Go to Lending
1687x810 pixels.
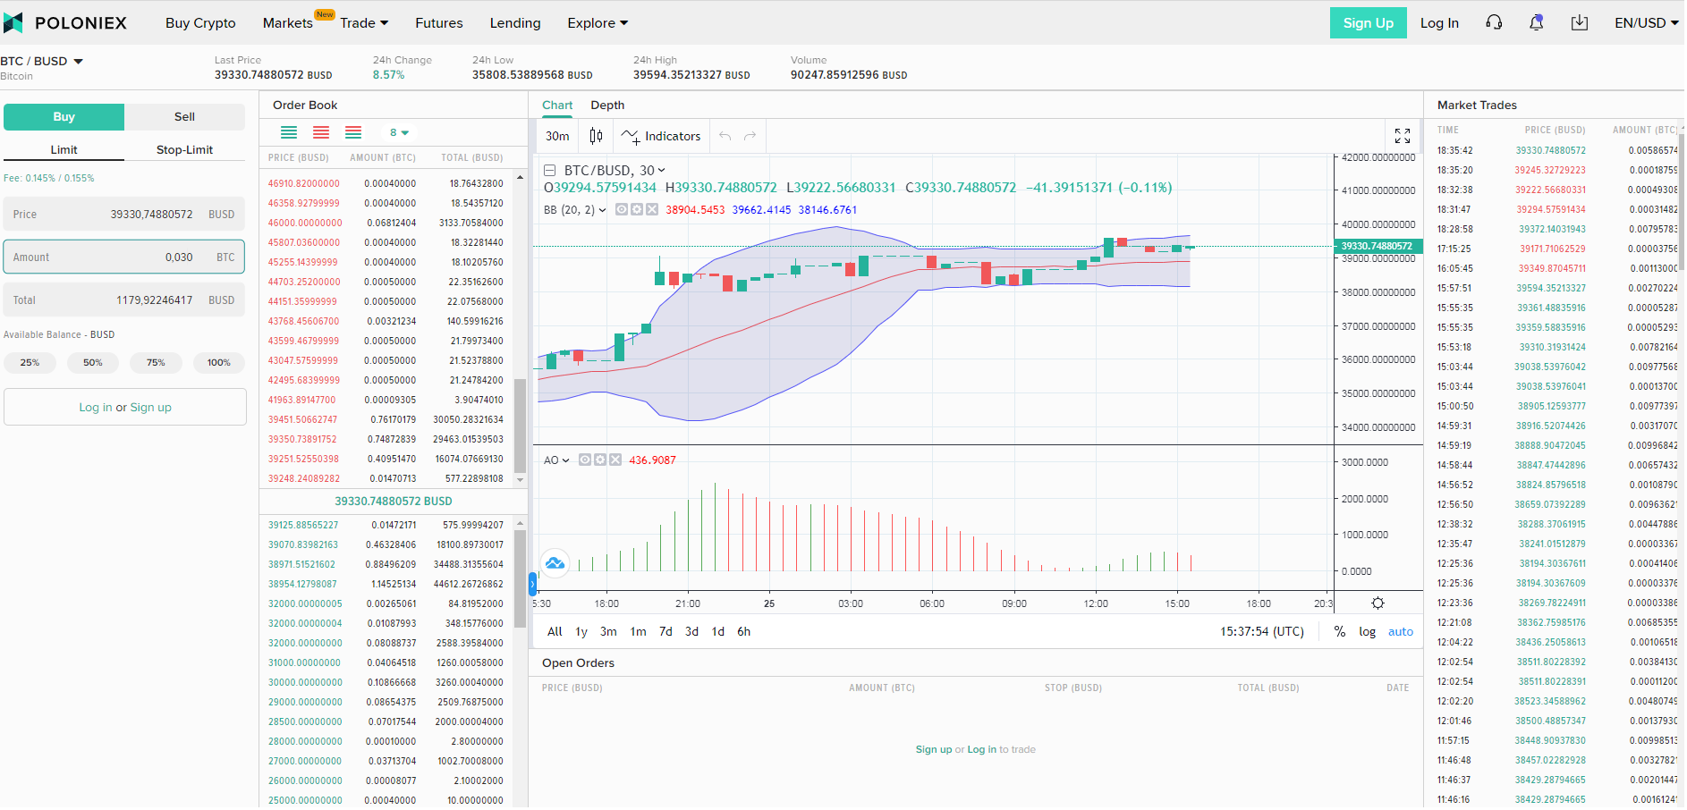click(x=515, y=23)
